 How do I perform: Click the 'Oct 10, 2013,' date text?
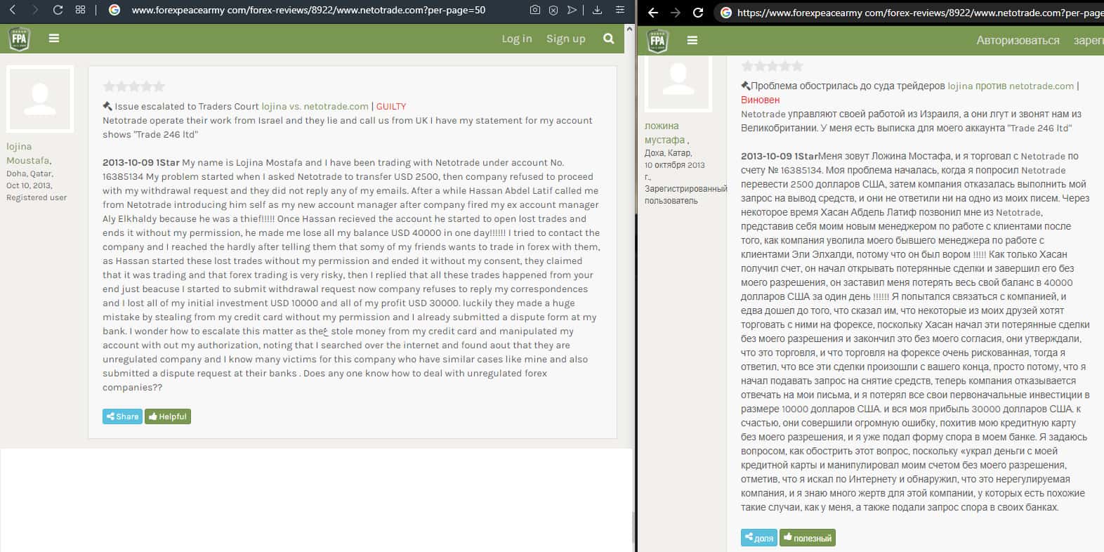point(29,185)
